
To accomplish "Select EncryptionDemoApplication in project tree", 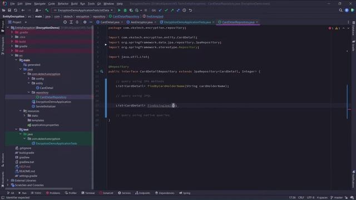I will [53, 102].
